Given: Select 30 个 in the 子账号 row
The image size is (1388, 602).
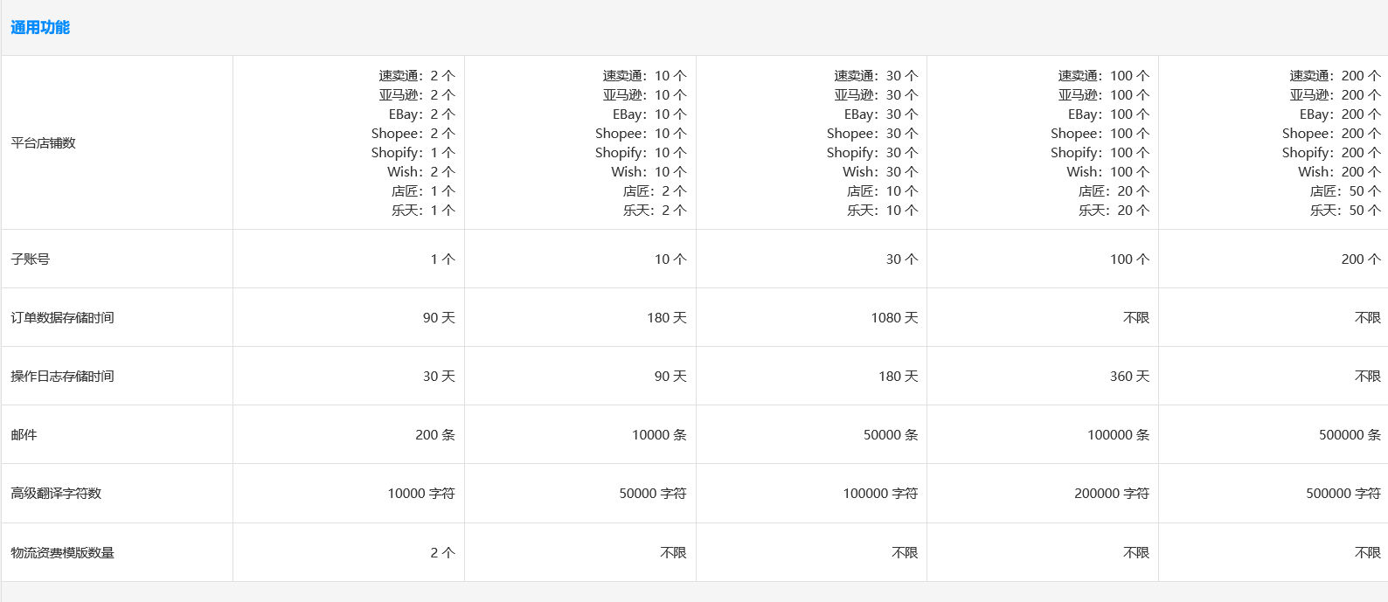Looking at the screenshot, I should click(x=902, y=259).
